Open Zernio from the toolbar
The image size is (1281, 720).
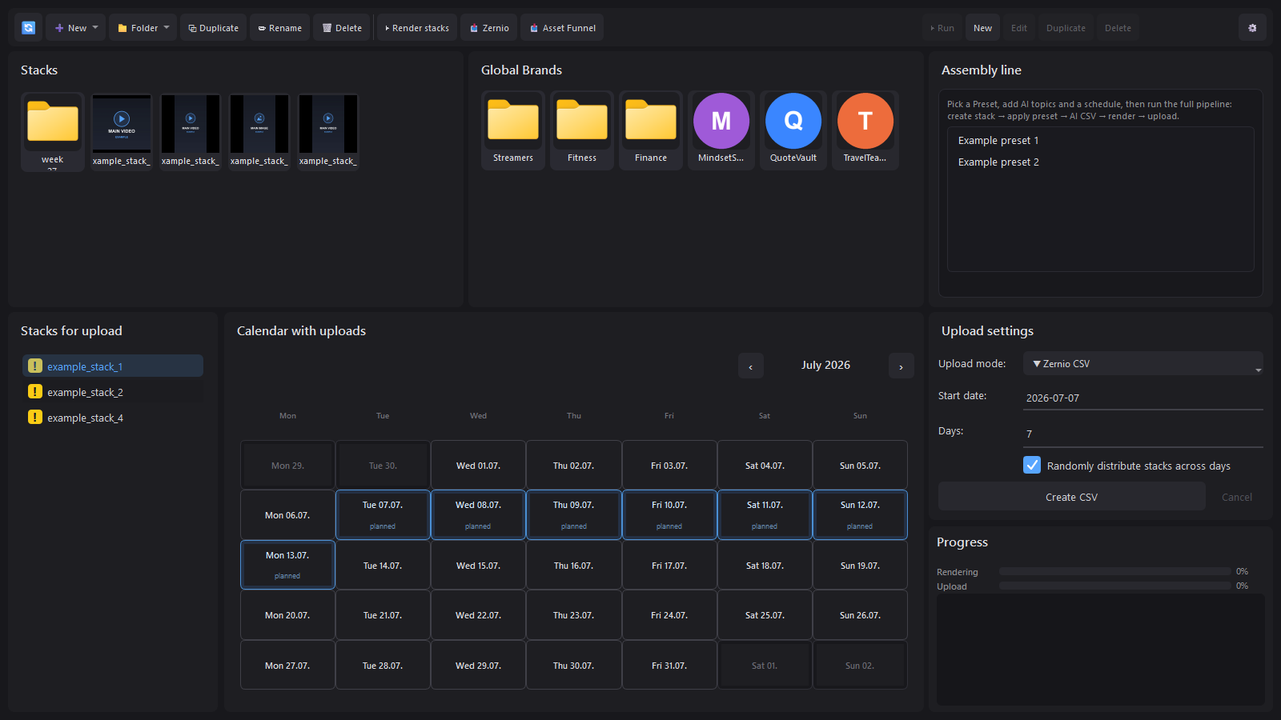tap(489, 28)
